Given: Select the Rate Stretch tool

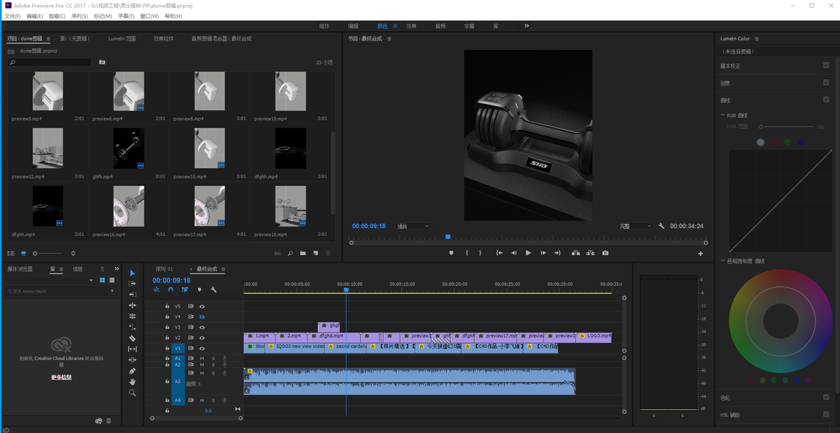Looking at the screenshot, I should click(132, 327).
